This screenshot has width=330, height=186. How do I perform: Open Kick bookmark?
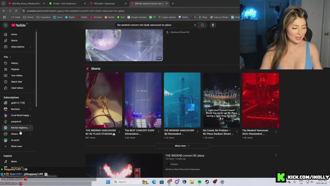pos(121,17)
